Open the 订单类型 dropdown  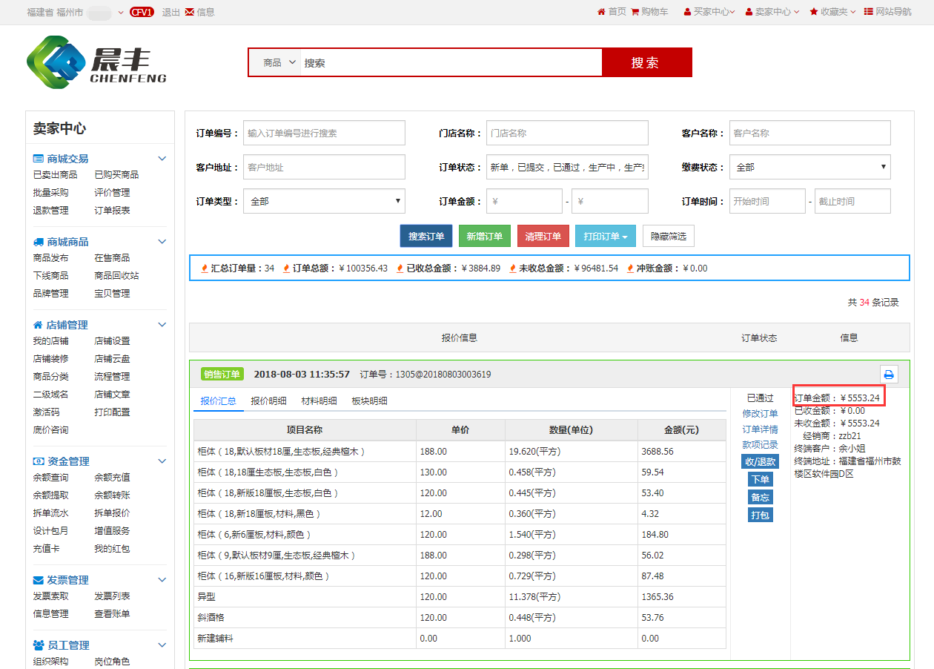[x=324, y=201]
